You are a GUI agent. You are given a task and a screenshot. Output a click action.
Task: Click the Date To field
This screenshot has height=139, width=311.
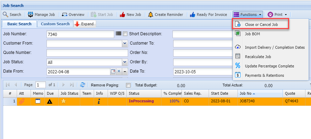click(203, 72)
